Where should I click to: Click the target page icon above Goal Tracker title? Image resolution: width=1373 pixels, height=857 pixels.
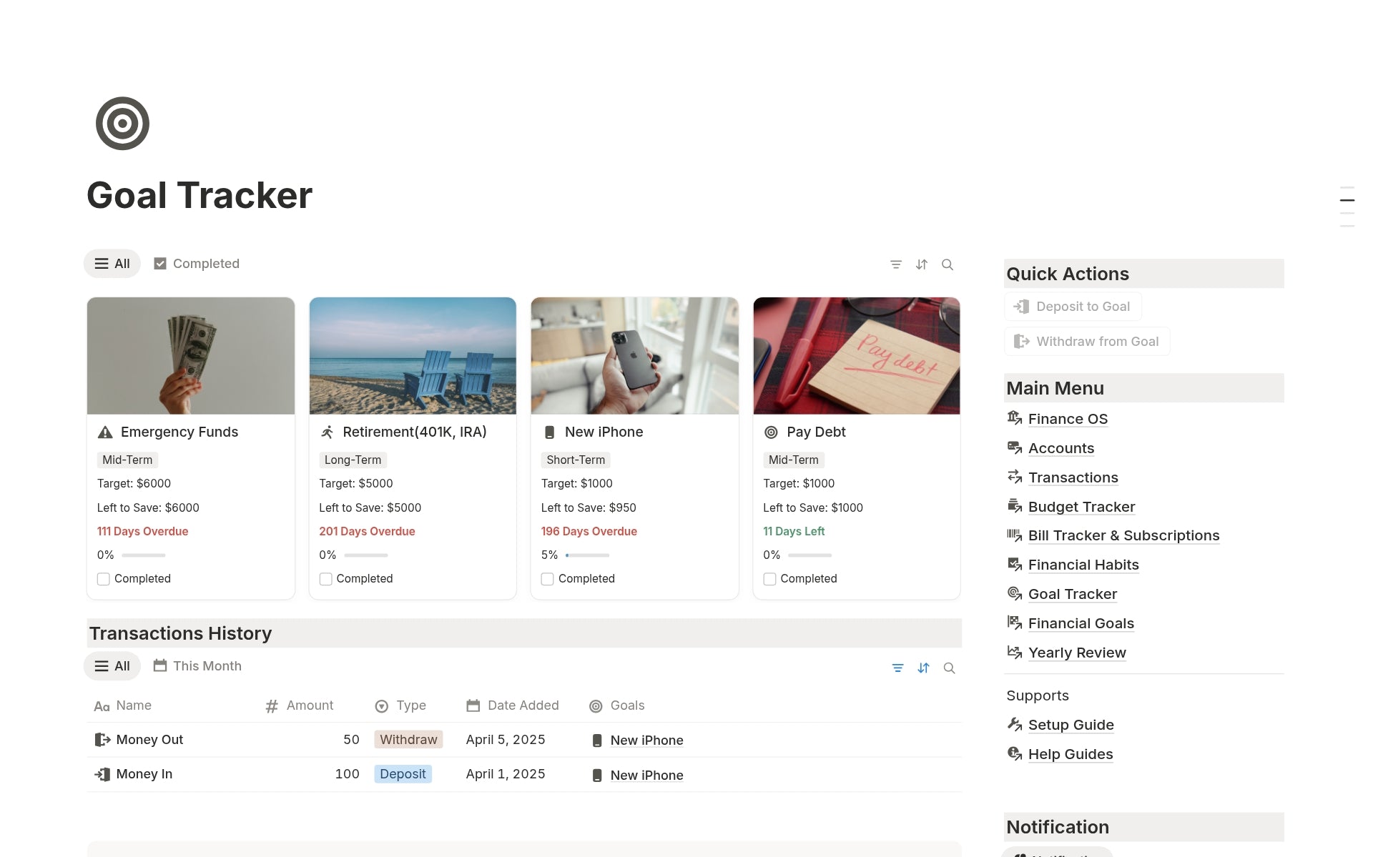(x=122, y=124)
